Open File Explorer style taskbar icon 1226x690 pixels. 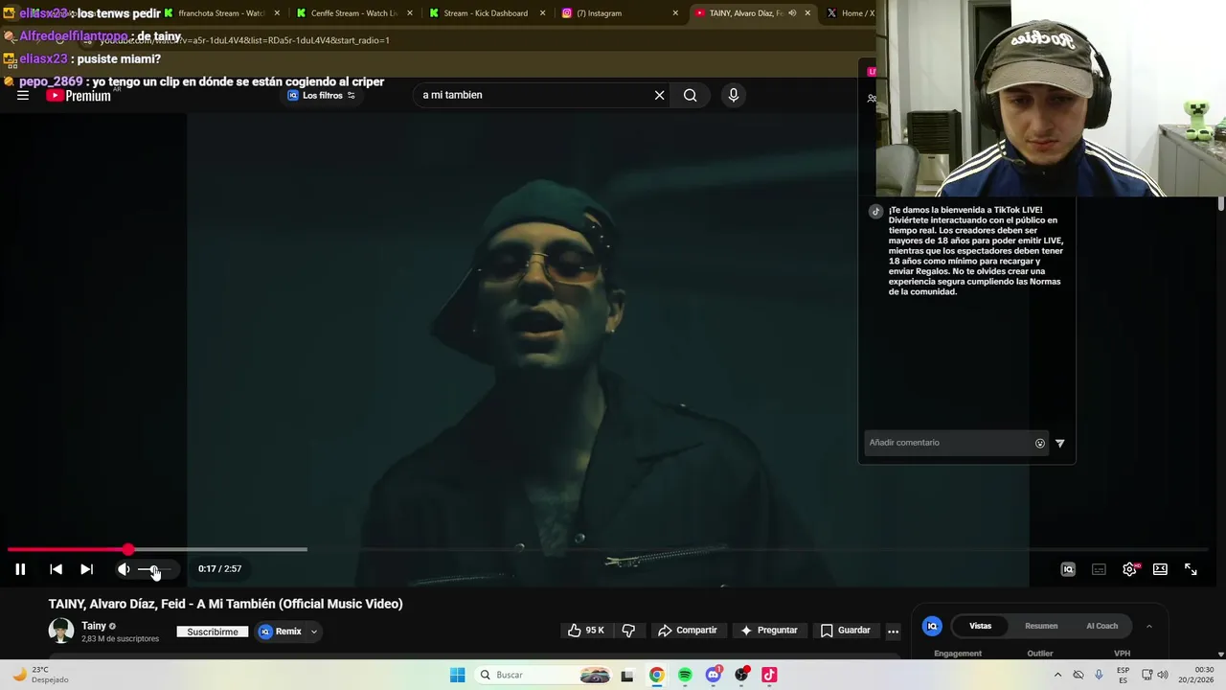tap(627, 675)
